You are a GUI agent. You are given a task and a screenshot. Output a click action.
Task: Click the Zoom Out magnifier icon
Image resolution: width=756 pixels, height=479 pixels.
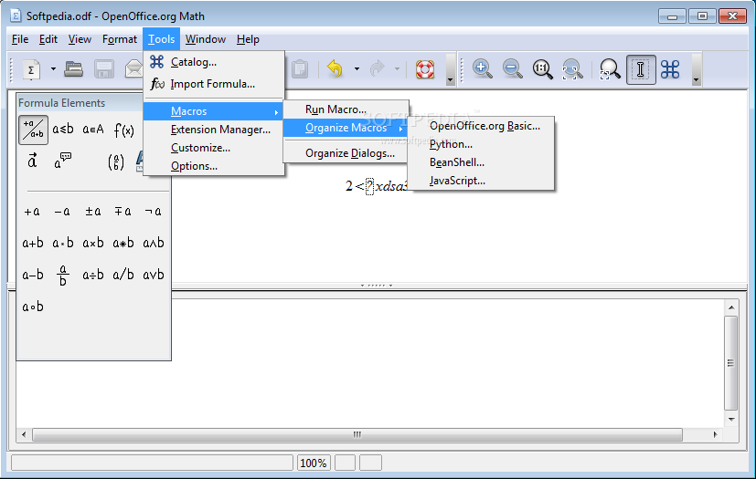point(513,69)
